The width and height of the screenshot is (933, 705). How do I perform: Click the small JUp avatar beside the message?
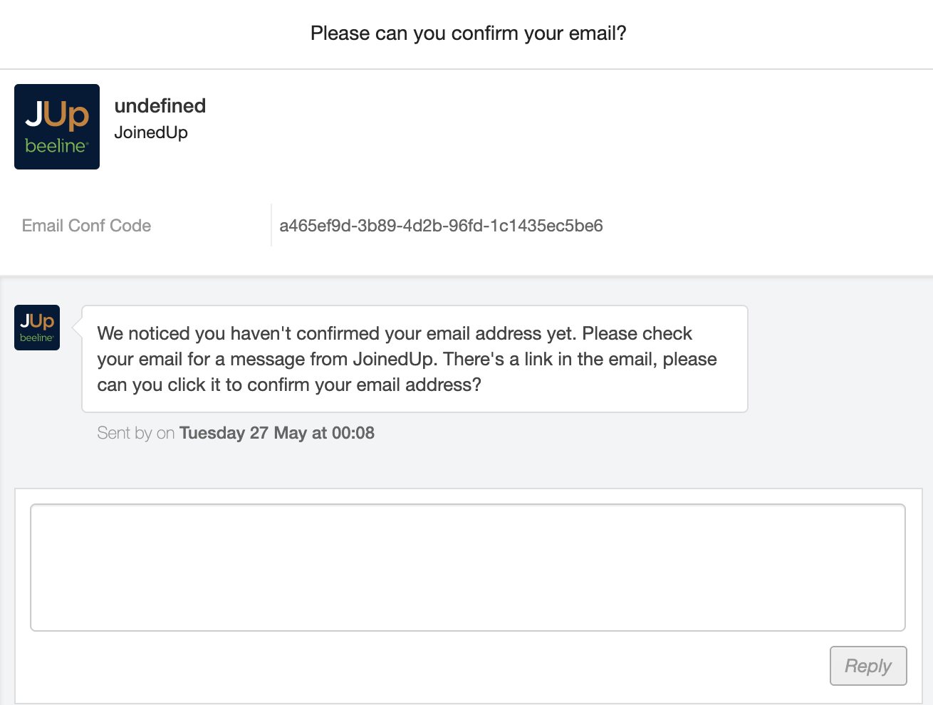[37, 328]
